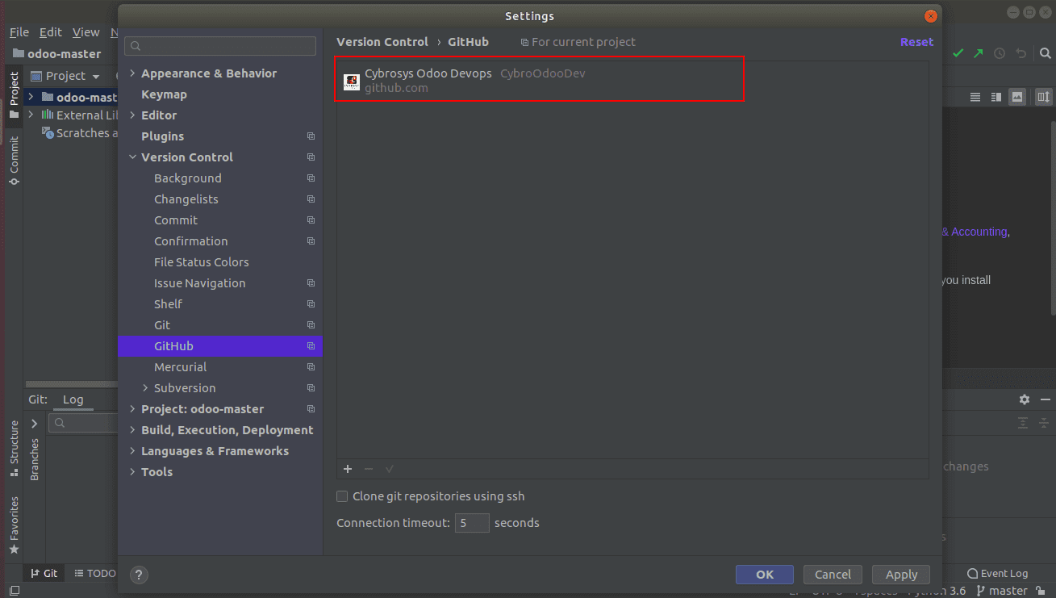Expand the Editor settings section
The width and height of the screenshot is (1056, 598).
point(132,115)
